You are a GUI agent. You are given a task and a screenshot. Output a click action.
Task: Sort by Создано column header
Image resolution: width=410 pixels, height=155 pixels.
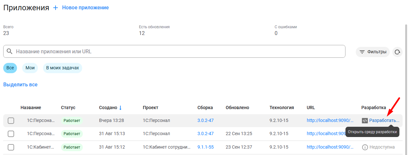108,108
